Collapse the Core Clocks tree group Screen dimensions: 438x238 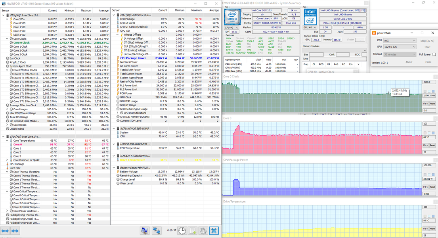tap(8, 39)
